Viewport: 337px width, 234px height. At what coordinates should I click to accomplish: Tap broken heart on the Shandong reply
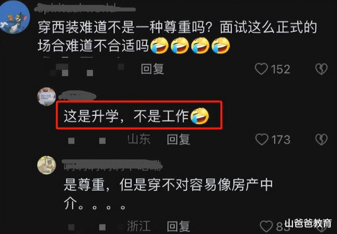322,139
